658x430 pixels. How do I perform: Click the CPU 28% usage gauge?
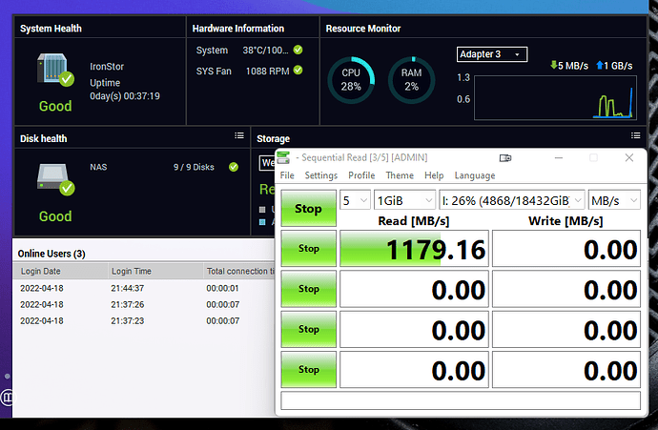pos(351,80)
